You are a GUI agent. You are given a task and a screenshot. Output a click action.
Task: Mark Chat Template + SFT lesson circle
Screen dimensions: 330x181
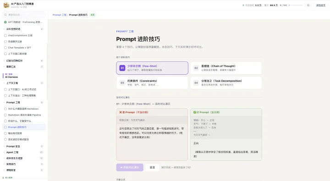point(5,48)
